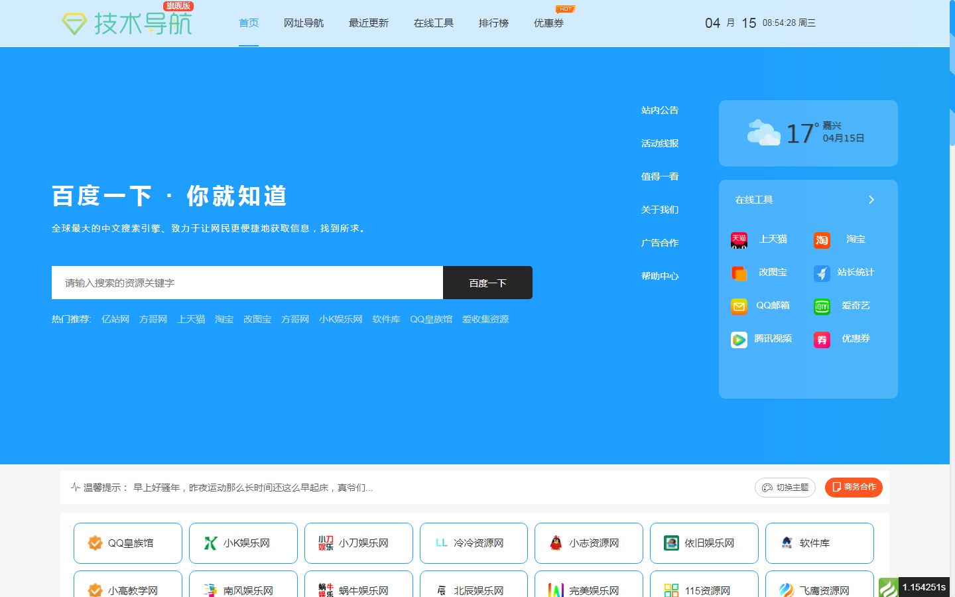
Task: Click the 百度一下 search button
Action: coord(487,283)
